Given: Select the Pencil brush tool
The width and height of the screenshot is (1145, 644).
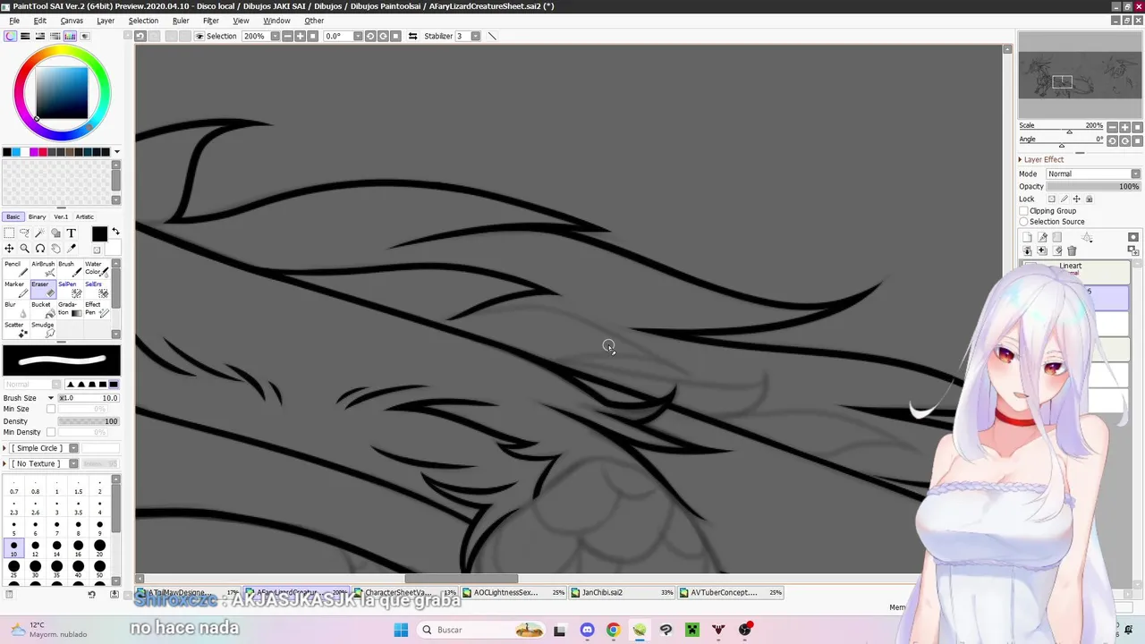Looking at the screenshot, I should pos(17,268).
